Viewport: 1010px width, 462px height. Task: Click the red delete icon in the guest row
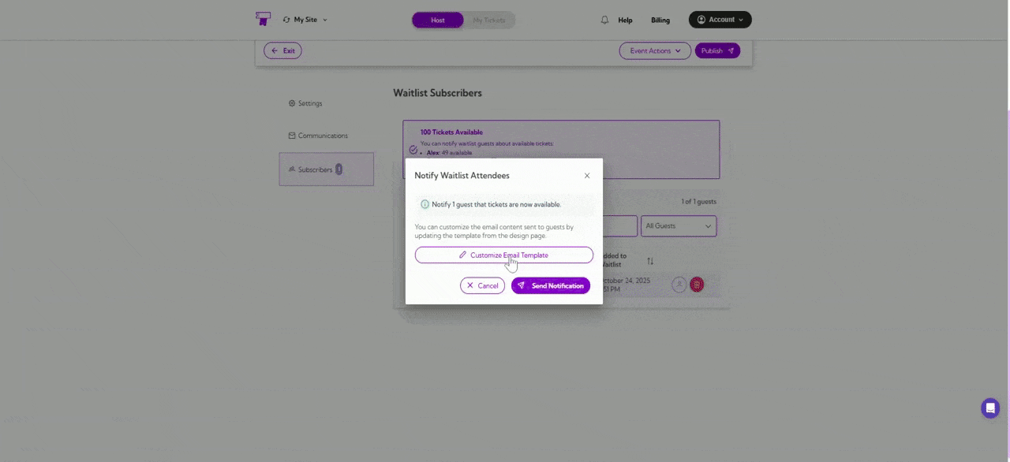(x=697, y=285)
